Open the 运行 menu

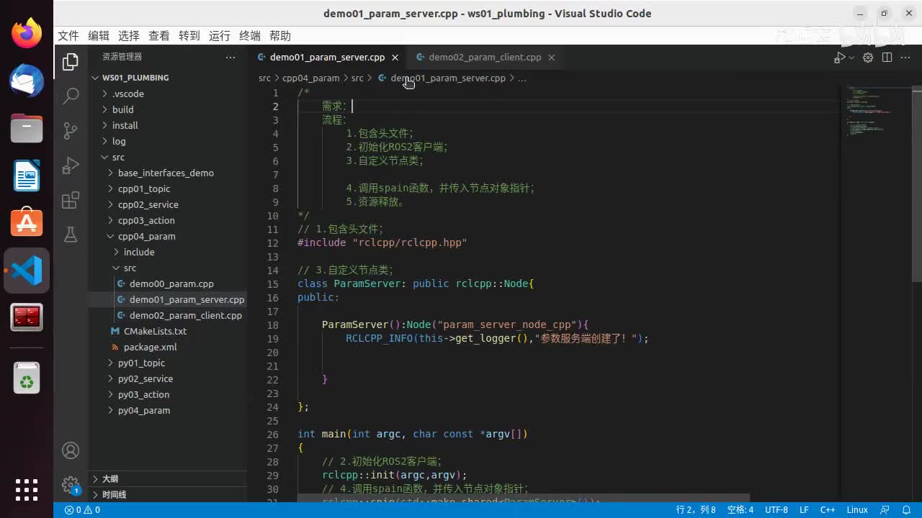click(220, 36)
